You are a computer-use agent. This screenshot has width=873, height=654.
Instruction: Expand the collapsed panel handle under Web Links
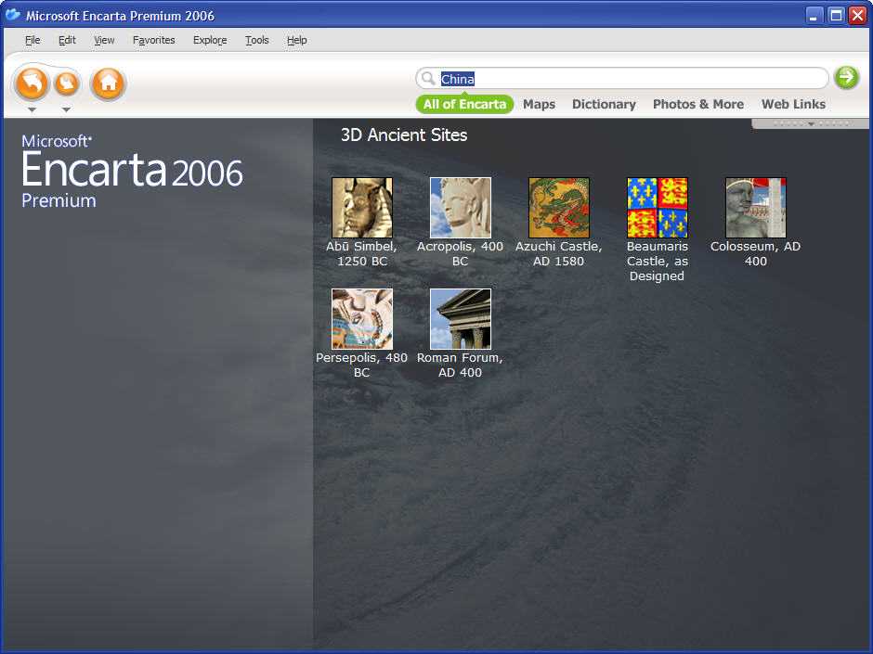811,123
